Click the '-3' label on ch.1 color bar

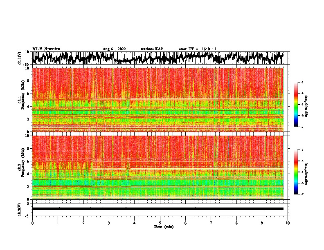pos(302,82)
